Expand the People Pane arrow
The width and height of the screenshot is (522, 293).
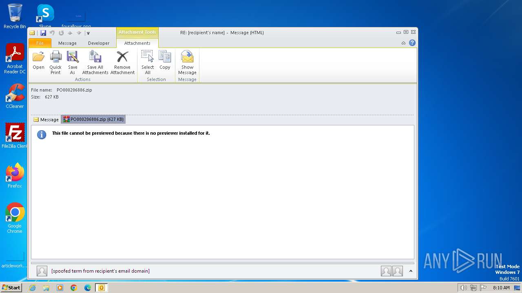[411, 271]
